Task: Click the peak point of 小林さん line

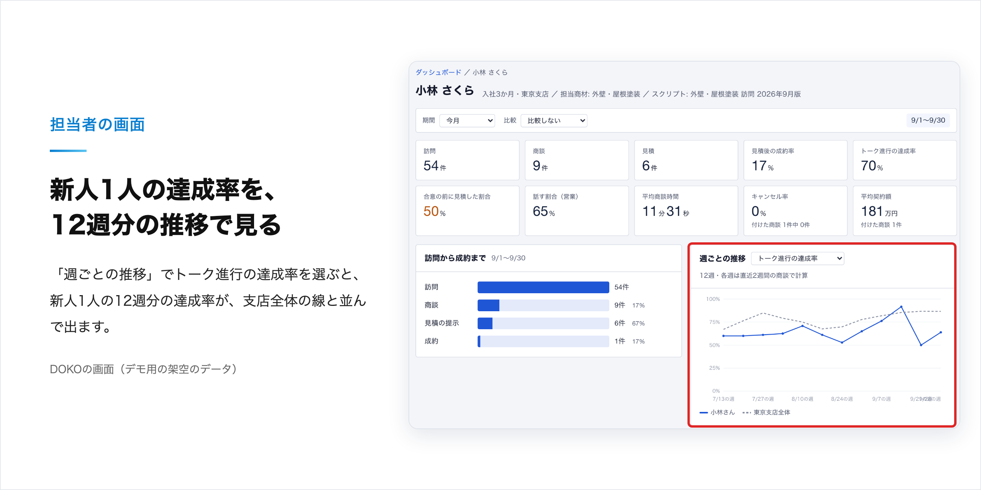Action: click(901, 307)
